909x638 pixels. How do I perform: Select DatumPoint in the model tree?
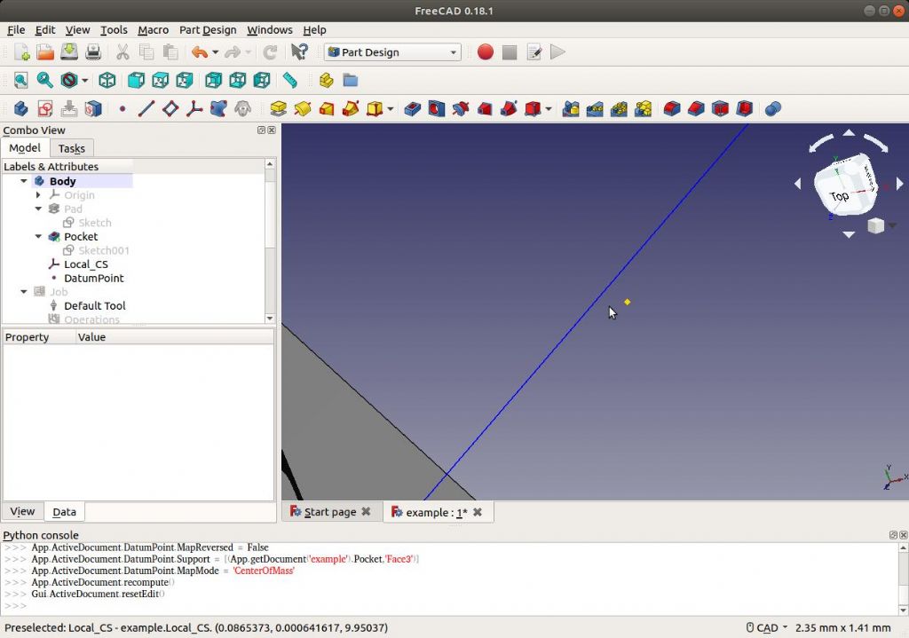(x=93, y=278)
